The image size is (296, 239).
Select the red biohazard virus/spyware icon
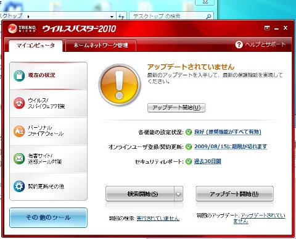[x=19, y=103]
